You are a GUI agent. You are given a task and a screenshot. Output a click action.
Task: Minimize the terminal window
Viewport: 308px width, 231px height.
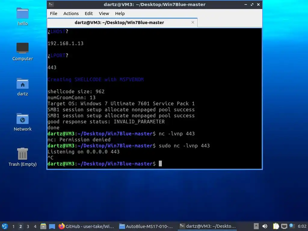pyautogui.click(x=246, y=5)
